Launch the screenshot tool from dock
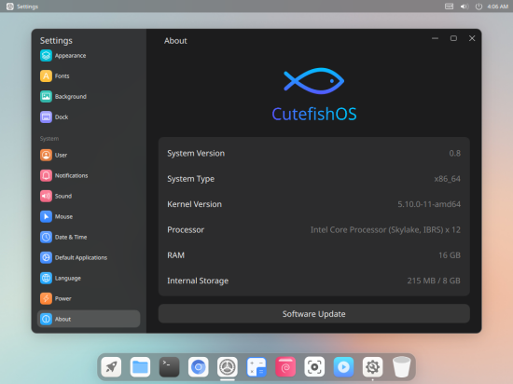Screen dimensions: 513x384 (x=314, y=367)
